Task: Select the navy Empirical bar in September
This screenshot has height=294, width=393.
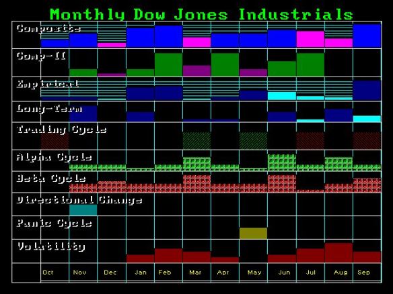Action: click(x=367, y=90)
